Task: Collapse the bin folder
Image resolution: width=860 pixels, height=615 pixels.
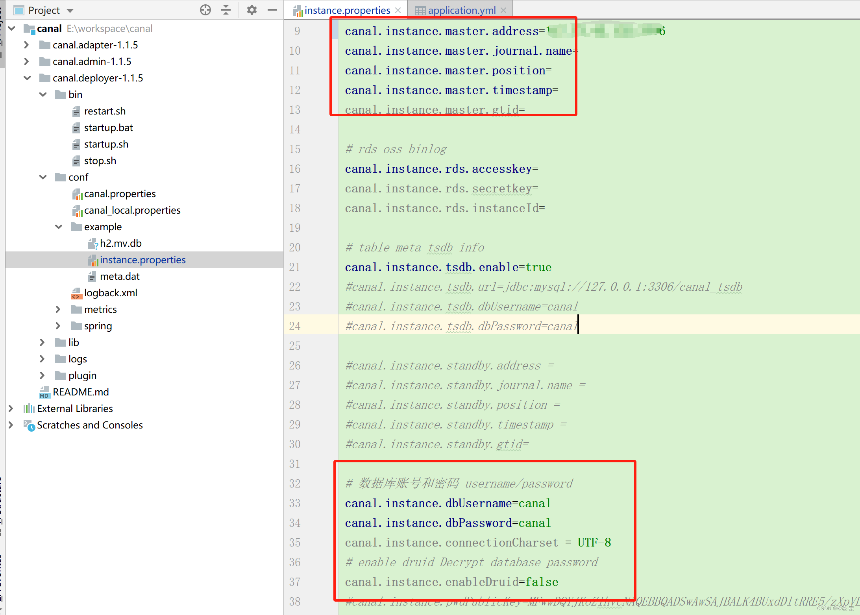Action: tap(43, 94)
